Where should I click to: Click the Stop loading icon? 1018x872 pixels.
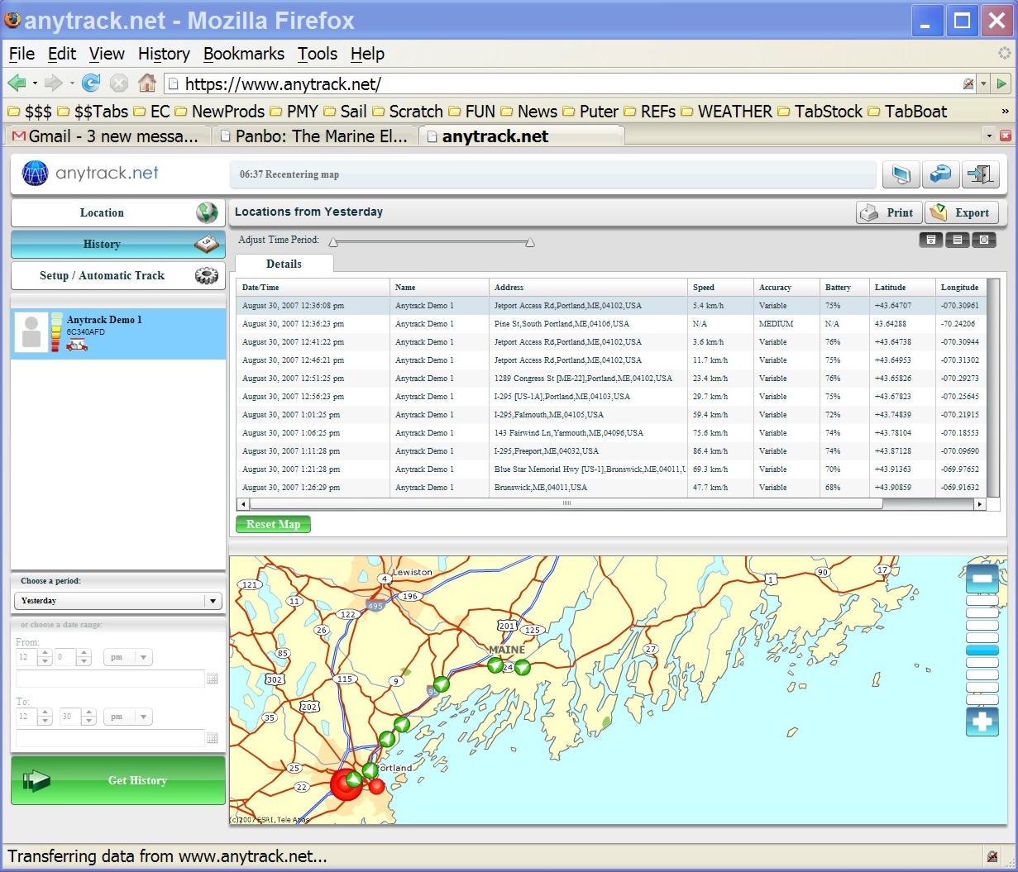(119, 83)
